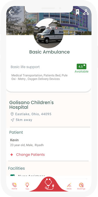Toggle the Nurse Assistance checkbox
The image size is (98, 197).
(12, 175)
